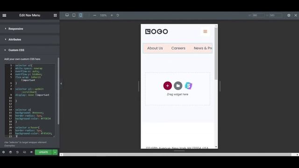Click inside the custom CSS code editor
This screenshot has height=168, width=299.
[30, 100]
